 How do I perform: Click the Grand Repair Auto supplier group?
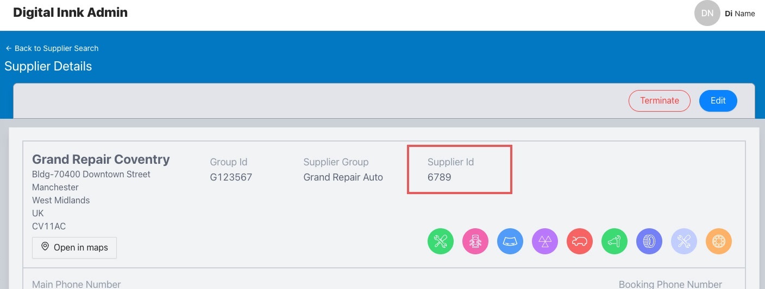pyautogui.click(x=343, y=177)
